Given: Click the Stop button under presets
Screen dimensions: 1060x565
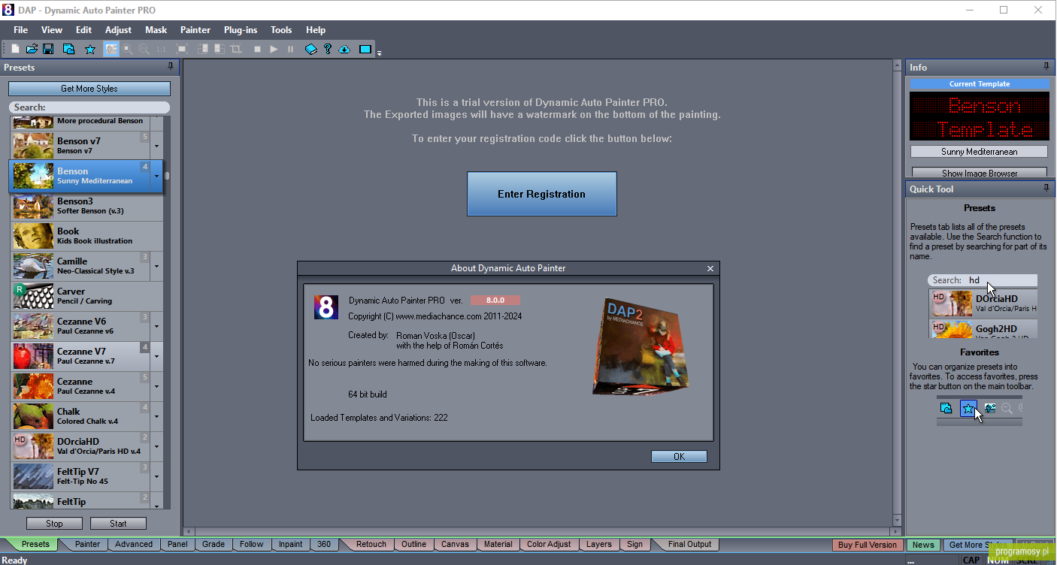Looking at the screenshot, I should [54, 524].
